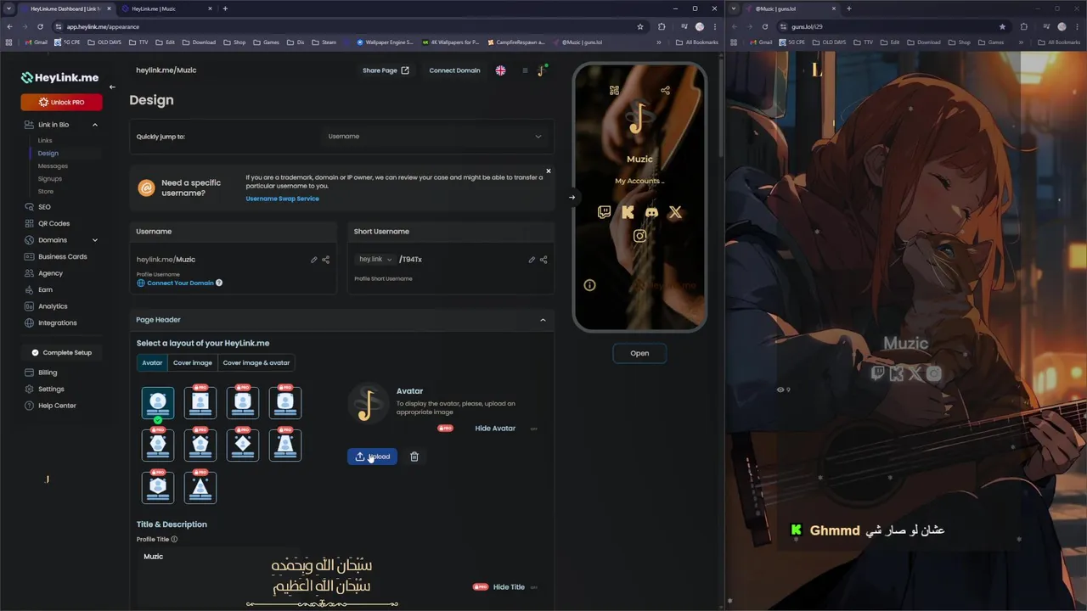The height and width of the screenshot is (611, 1087).
Task: Select the first avatar layout thumbnail
Action: 158,403
